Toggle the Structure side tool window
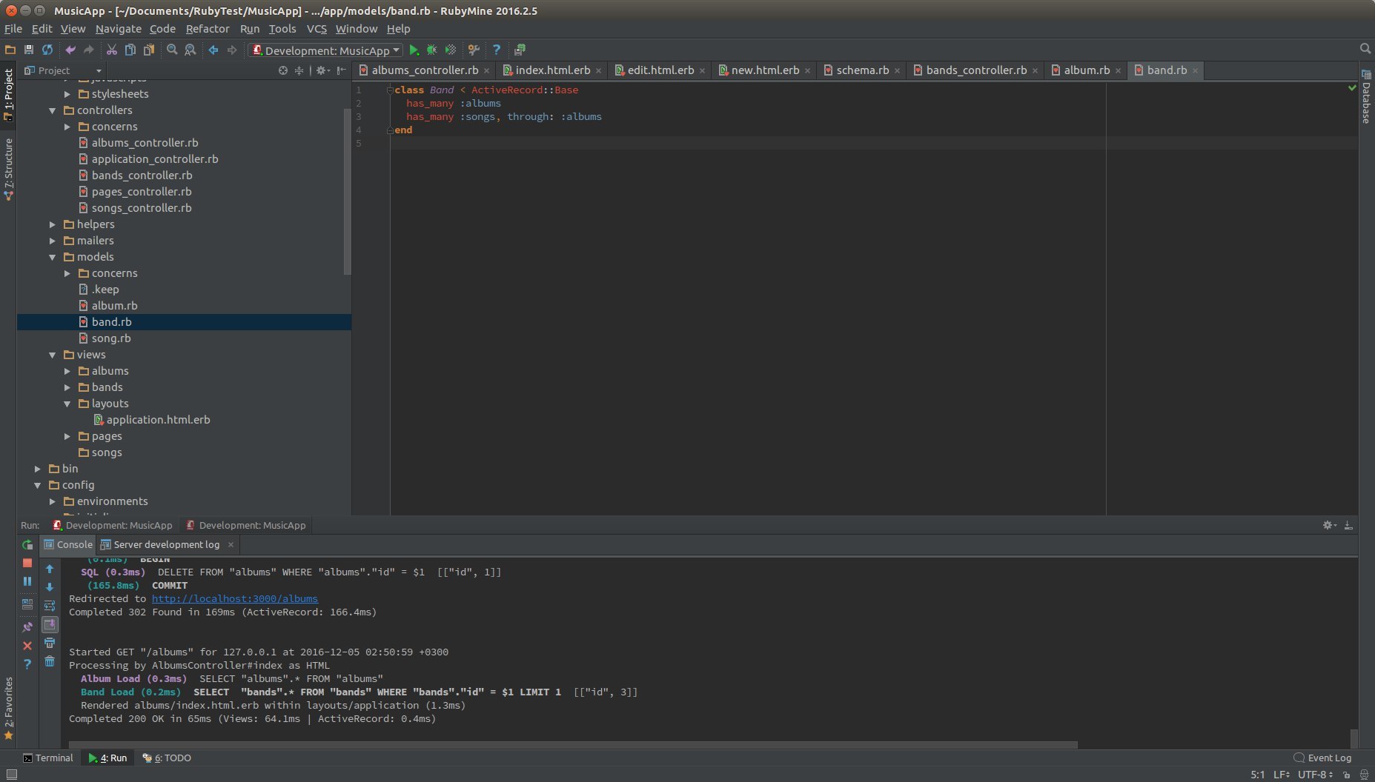This screenshot has width=1375, height=782. click(x=8, y=169)
